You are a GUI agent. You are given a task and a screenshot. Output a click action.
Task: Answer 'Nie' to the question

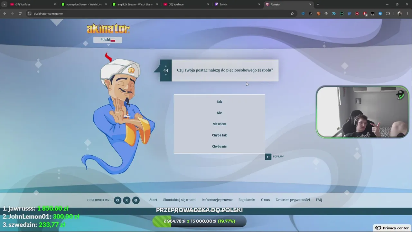click(x=219, y=113)
